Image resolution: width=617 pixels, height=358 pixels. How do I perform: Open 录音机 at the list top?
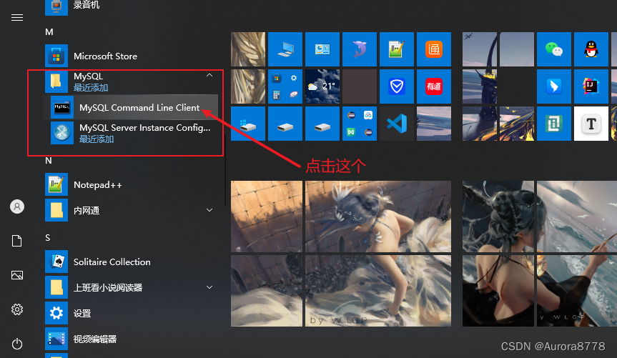pyautogui.click(x=131, y=6)
